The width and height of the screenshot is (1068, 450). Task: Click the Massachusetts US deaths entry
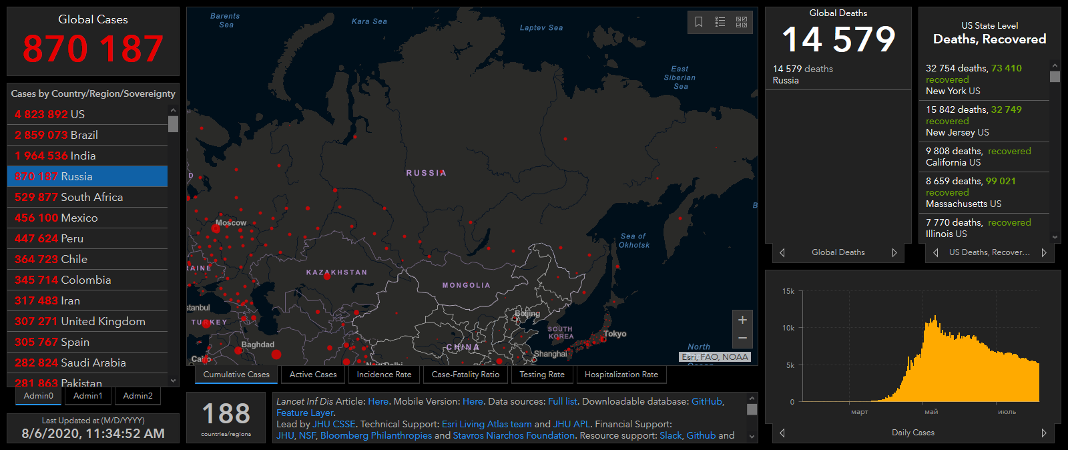[985, 192]
